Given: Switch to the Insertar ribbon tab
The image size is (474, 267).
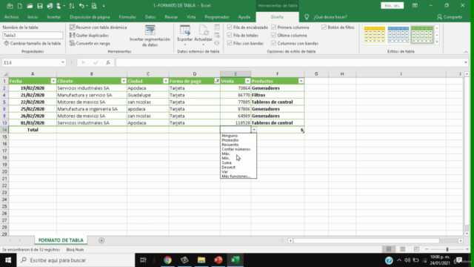Looking at the screenshot, I should tap(54, 17).
